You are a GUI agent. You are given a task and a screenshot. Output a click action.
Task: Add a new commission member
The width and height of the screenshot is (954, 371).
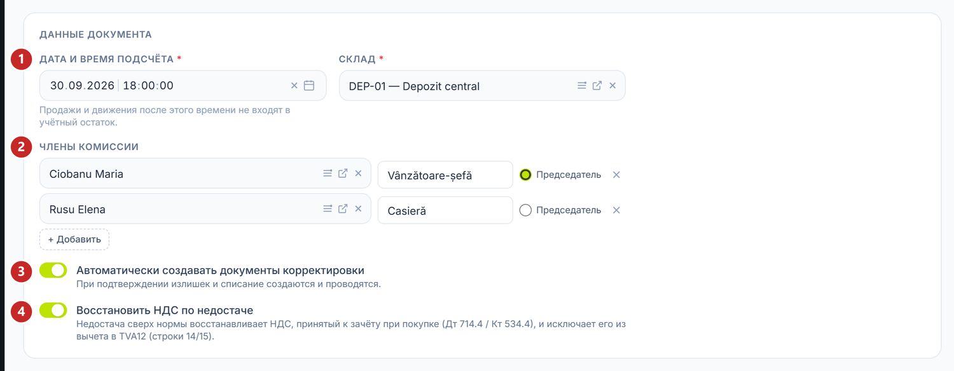coord(74,239)
